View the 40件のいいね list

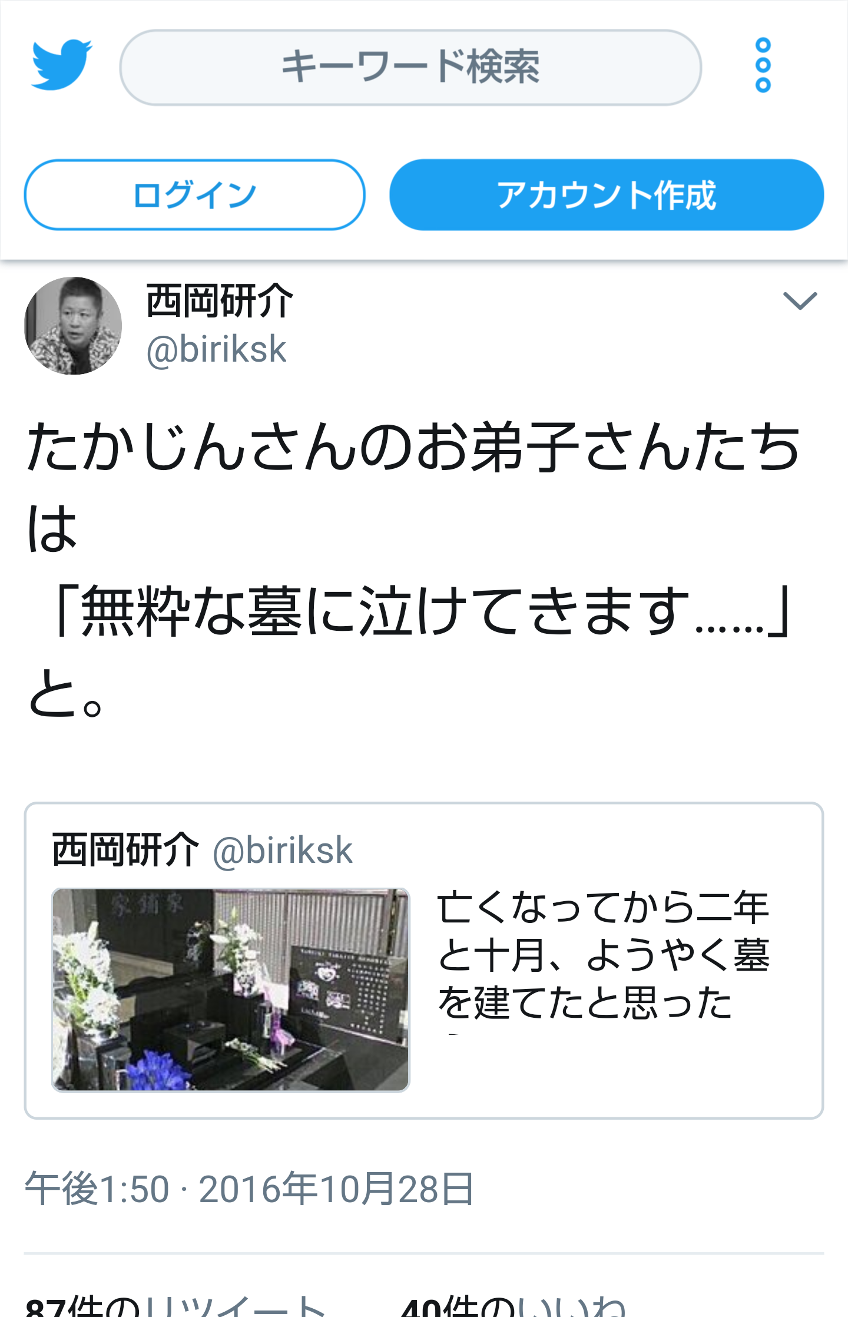(514, 1306)
